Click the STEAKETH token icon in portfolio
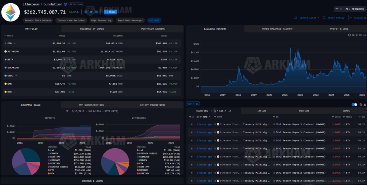367x185 pixels. point(6,67)
